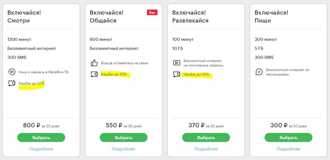
Task: Click the Включайся! Пиши card title
Action: click(x=271, y=17)
